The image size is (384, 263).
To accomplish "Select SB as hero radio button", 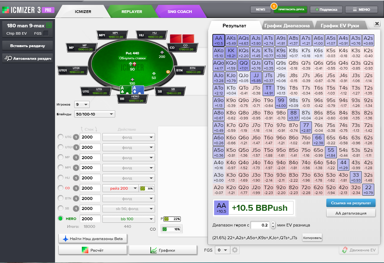I will click(x=61, y=208).
